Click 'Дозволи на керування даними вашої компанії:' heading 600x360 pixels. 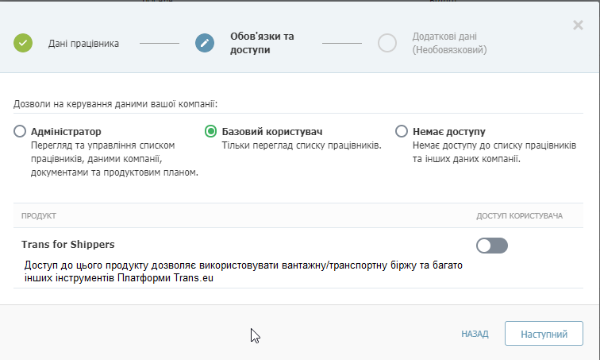115,104
